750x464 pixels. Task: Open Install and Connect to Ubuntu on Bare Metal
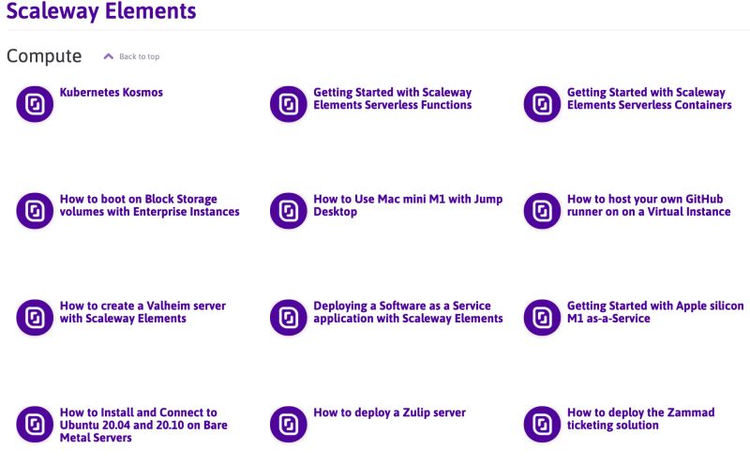143,425
